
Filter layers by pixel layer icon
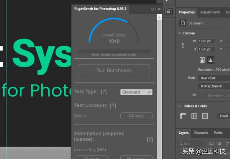211,144
